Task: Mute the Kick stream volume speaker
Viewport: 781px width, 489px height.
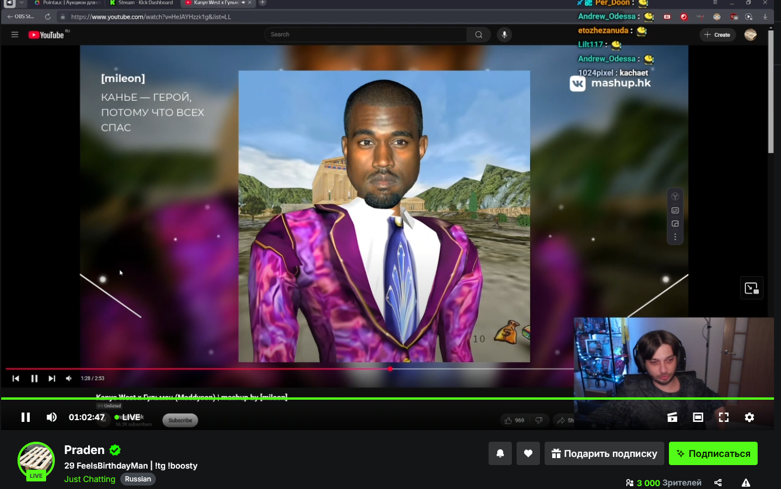Action: click(51, 417)
